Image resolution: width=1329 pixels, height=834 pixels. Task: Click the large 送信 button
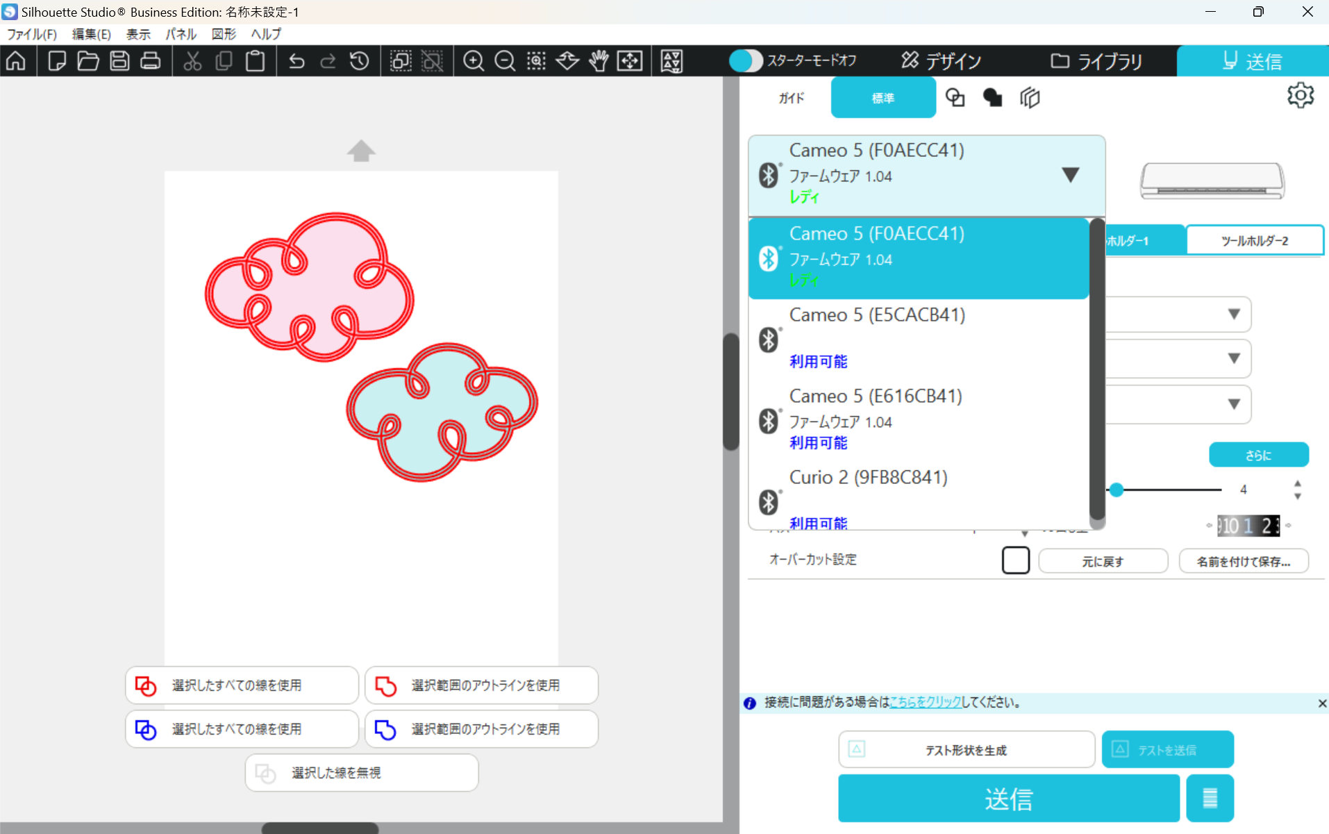1008,799
